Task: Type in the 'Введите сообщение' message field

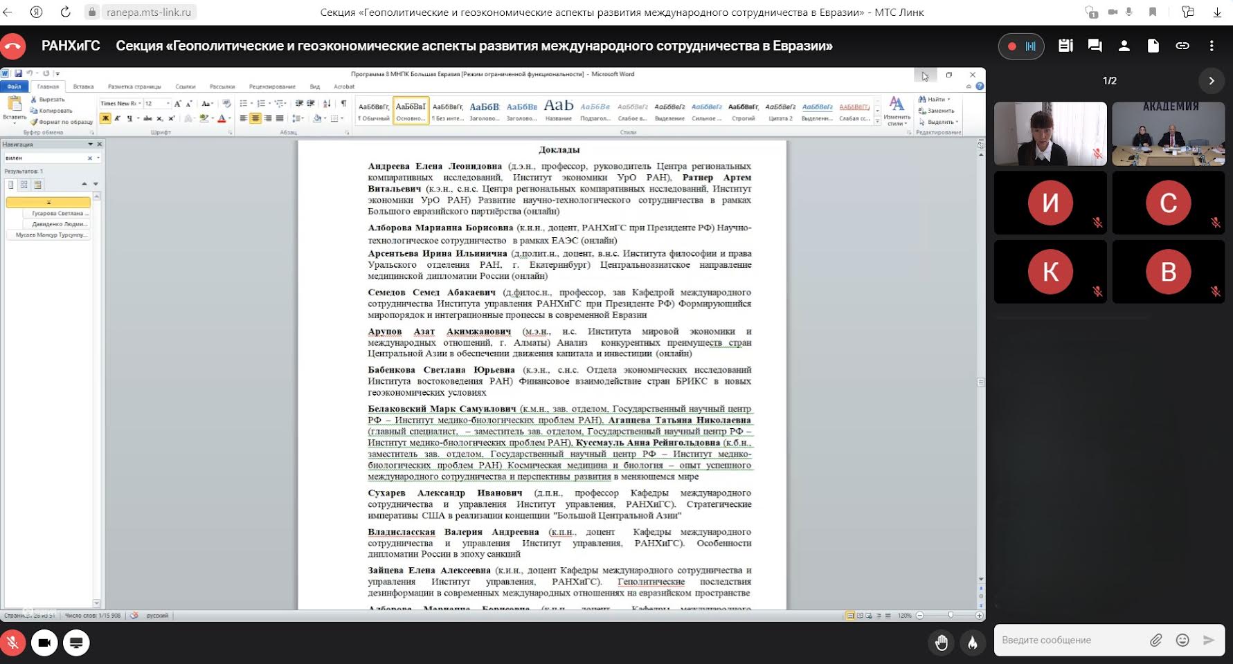Action: pyautogui.click(x=1066, y=640)
